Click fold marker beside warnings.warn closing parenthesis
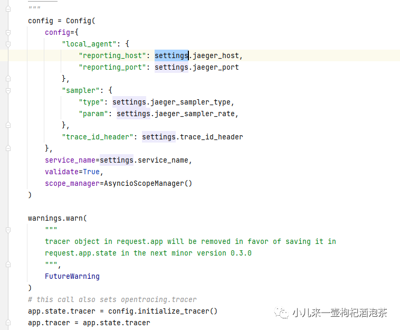400x330 pixels. tap(8, 288)
